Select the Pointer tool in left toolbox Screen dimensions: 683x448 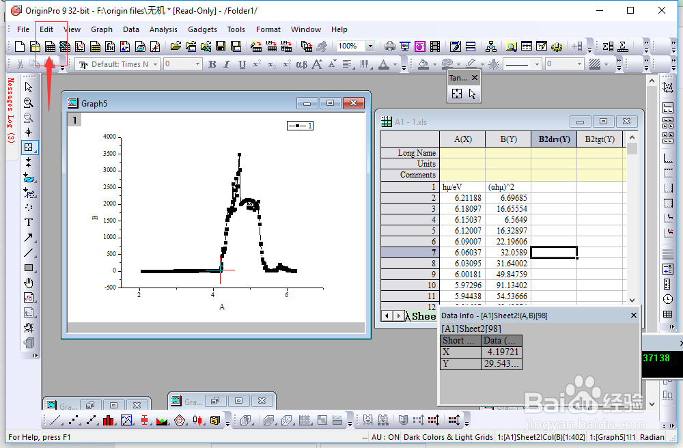[x=29, y=87]
